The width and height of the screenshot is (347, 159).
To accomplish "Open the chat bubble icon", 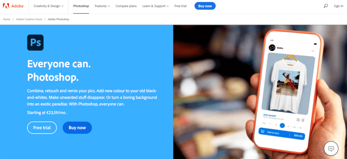I will coord(331,149).
